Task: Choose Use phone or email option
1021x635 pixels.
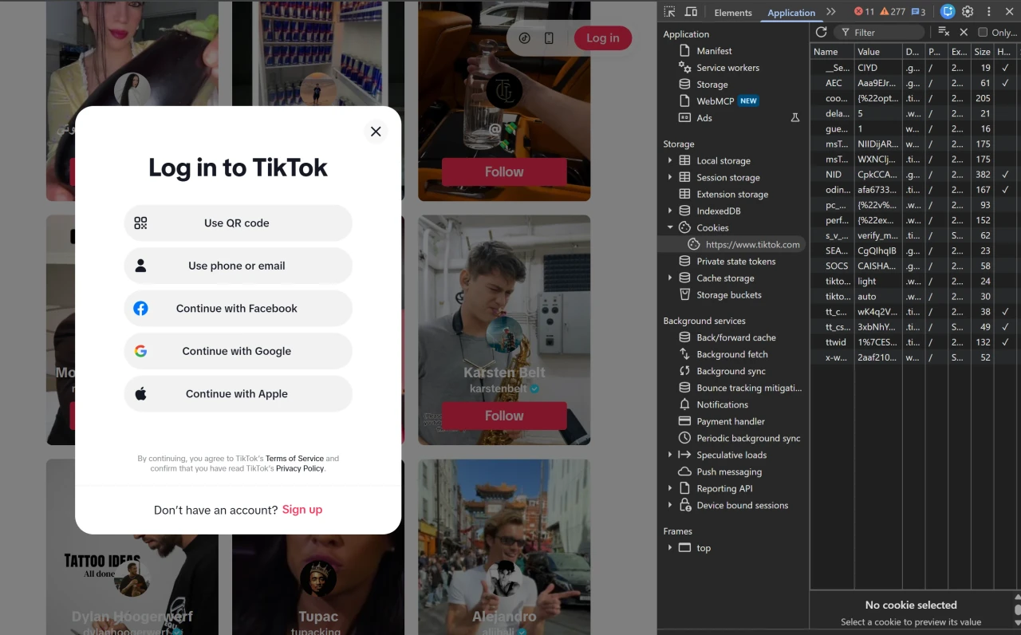Action: click(238, 266)
